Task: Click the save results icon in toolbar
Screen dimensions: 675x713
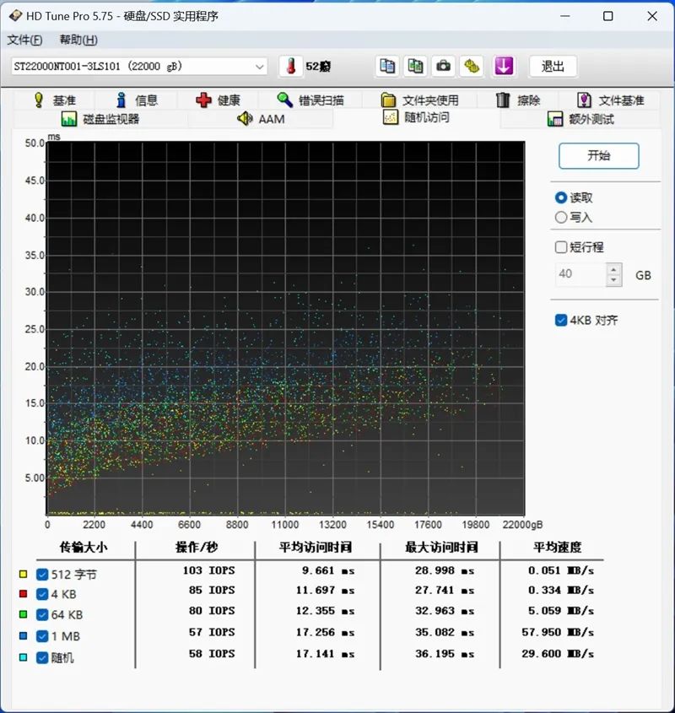Action: coord(472,66)
